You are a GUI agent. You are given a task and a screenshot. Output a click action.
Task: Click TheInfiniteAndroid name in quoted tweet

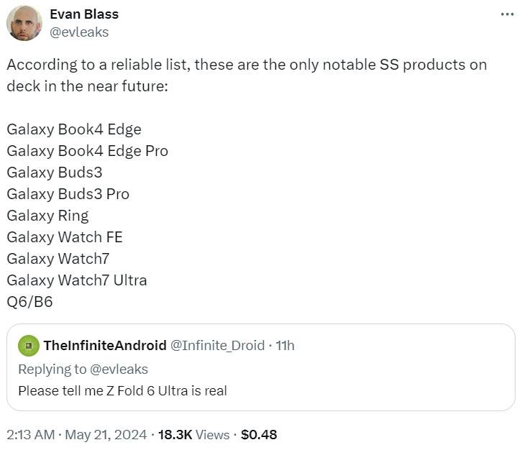coord(105,346)
